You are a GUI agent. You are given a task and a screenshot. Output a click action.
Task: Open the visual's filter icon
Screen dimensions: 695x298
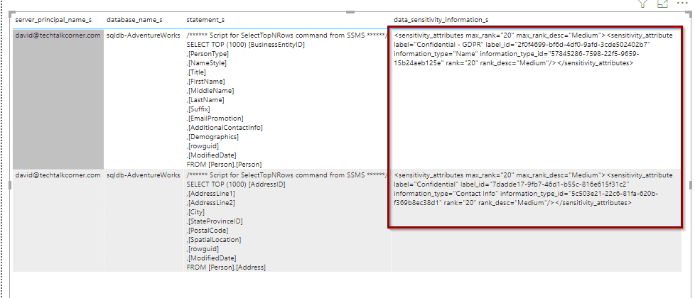[643, 4]
